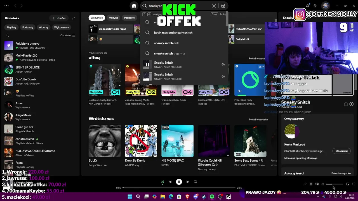
Task: Open MollyPlaylist 2.0 in library
Action: pyautogui.click(x=41, y=58)
